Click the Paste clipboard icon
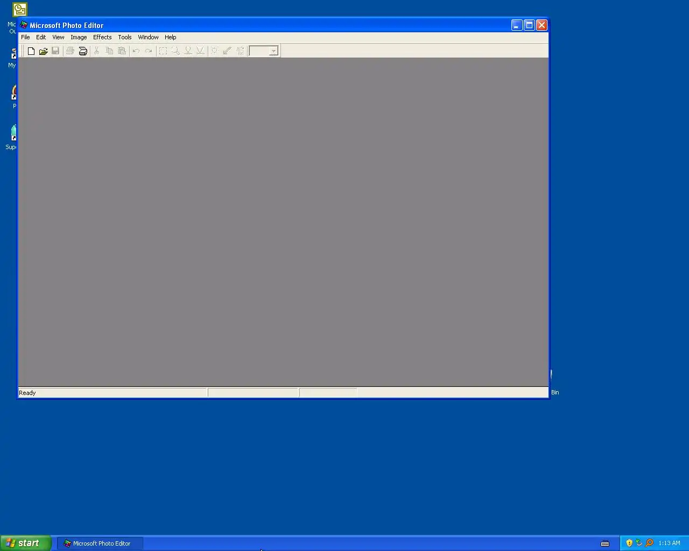The height and width of the screenshot is (551, 689). (122, 51)
